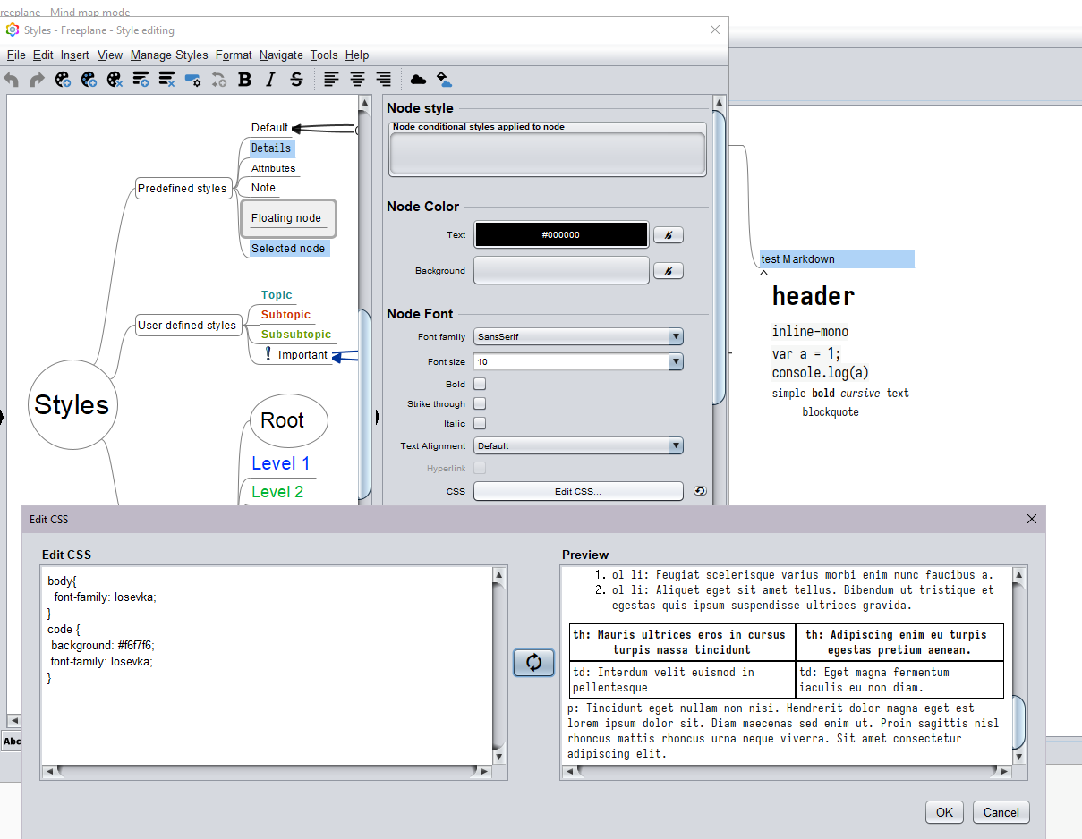This screenshot has height=839, width=1082.
Task: Click the black Text color swatch
Action: (x=561, y=234)
